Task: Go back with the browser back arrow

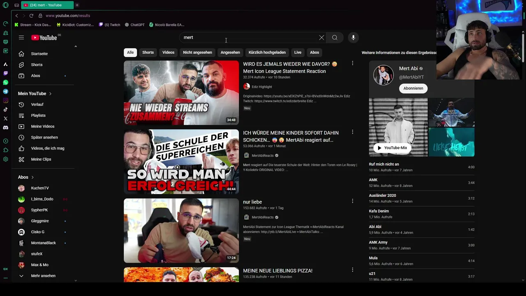Action: (16, 16)
